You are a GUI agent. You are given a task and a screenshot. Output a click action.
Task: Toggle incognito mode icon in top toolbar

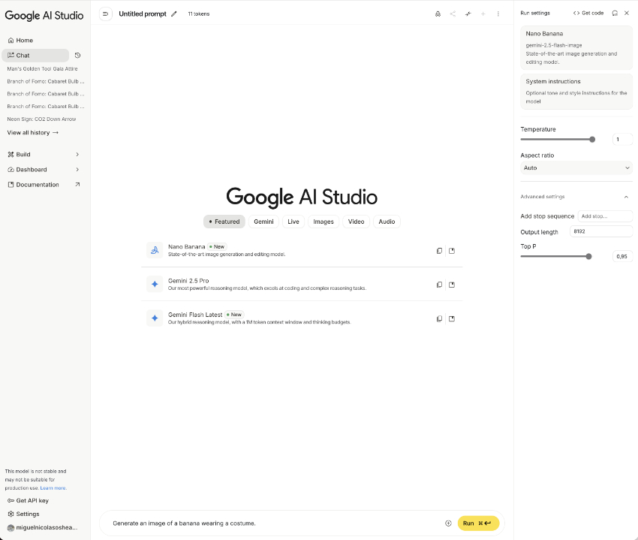pyautogui.click(x=438, y=14)
